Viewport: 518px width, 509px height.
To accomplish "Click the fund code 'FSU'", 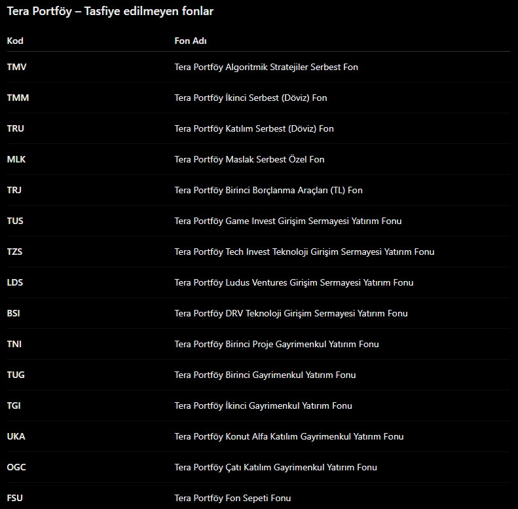I will pos(15,498).
